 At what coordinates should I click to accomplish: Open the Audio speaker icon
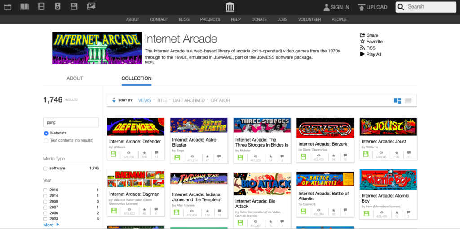click(57, 6)
